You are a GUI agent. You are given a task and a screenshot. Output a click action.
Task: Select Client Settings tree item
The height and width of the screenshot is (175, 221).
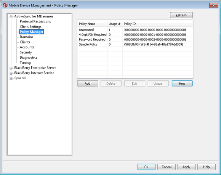pyautogui.click(x=30, y=27)
